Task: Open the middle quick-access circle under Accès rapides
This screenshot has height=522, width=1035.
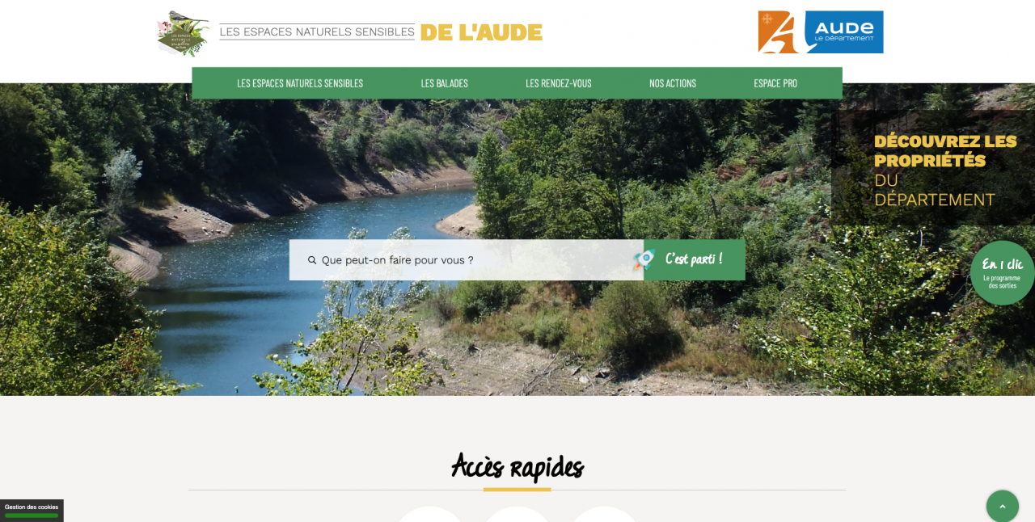Action: [x=517, y=516]
